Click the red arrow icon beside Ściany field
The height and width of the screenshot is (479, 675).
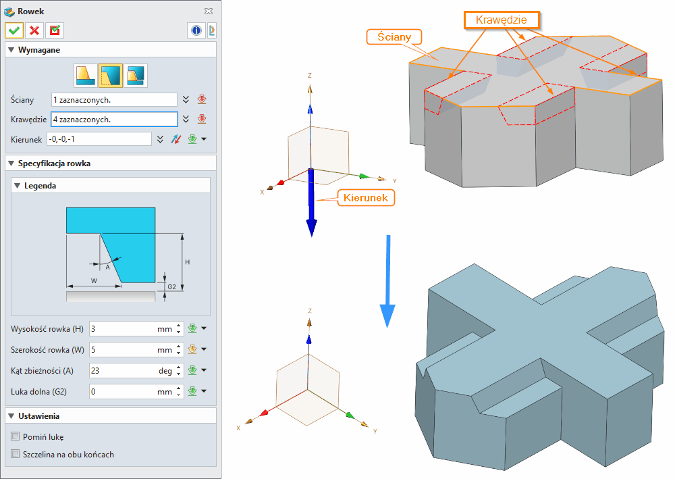202,100
